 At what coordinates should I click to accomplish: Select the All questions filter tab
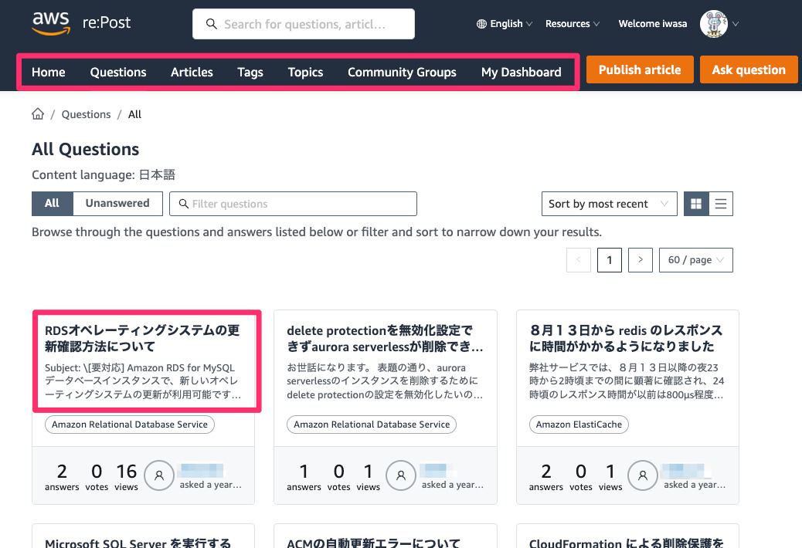pos(52,203)
